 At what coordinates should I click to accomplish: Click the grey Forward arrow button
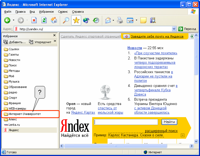(21, 20)
